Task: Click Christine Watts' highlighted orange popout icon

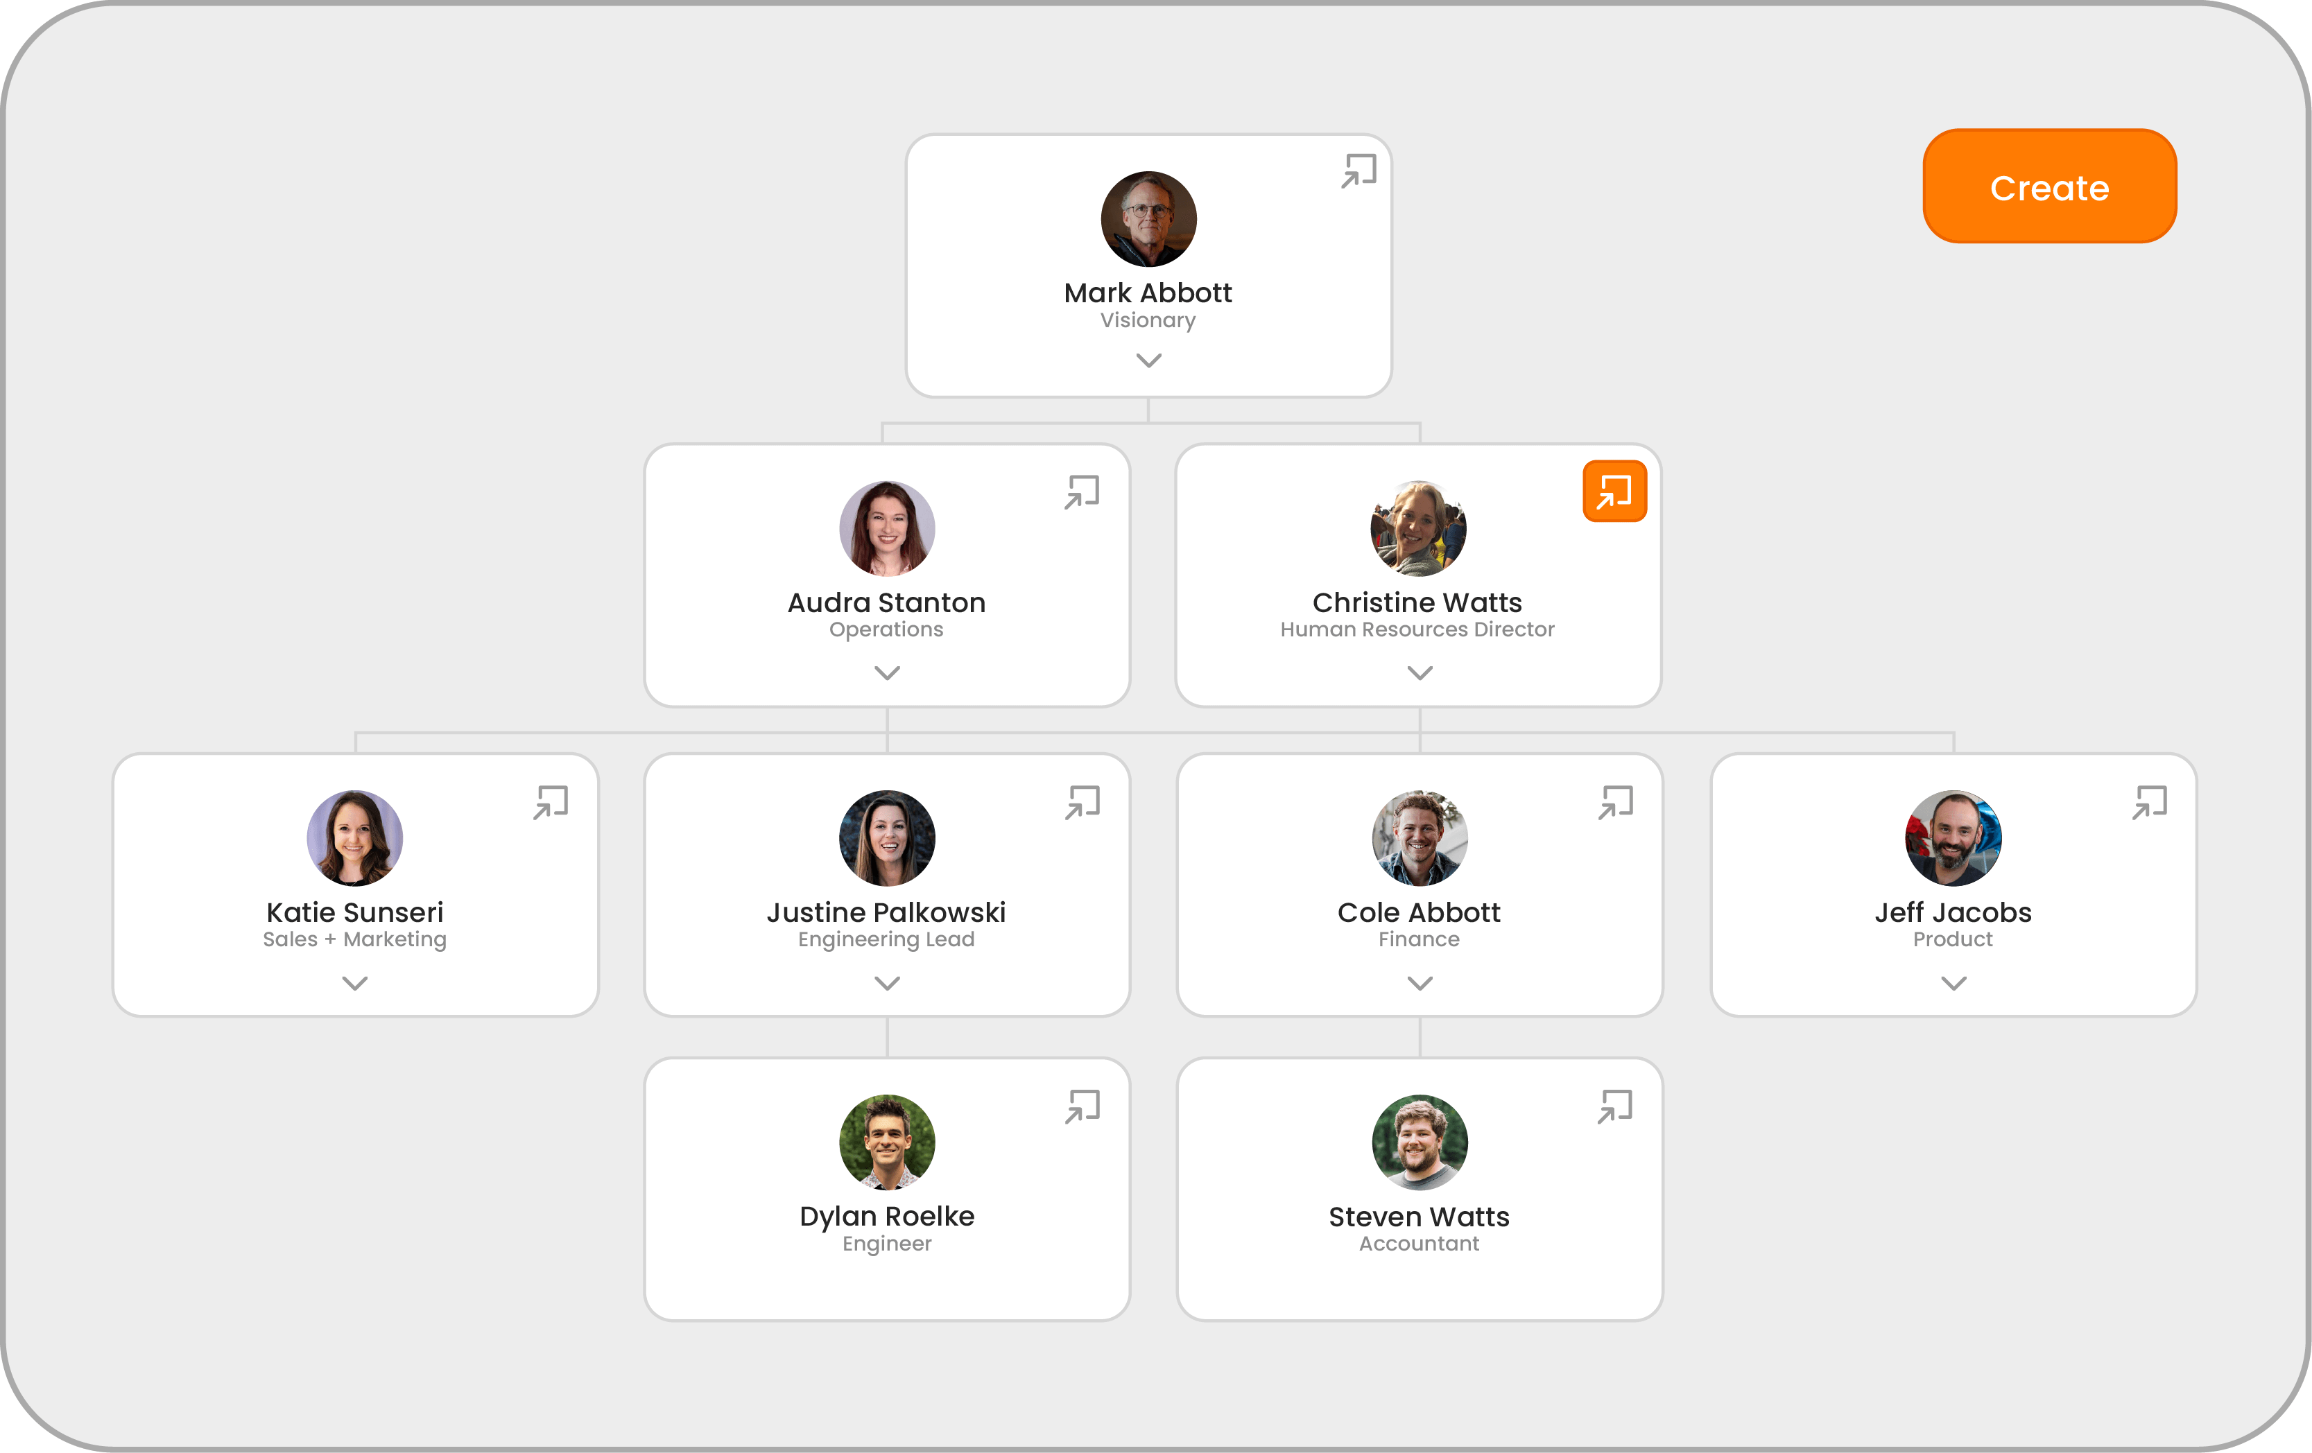Action: click(1614, 491)
